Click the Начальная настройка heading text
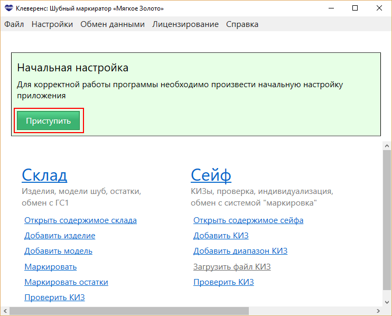 (73, 68)
